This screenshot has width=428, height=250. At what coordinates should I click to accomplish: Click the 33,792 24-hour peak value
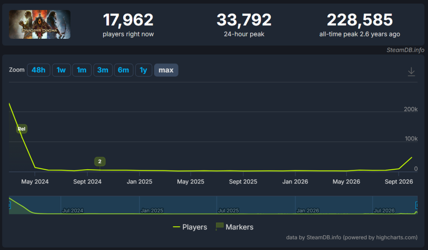pyautogui.click(x=244, y=20)
